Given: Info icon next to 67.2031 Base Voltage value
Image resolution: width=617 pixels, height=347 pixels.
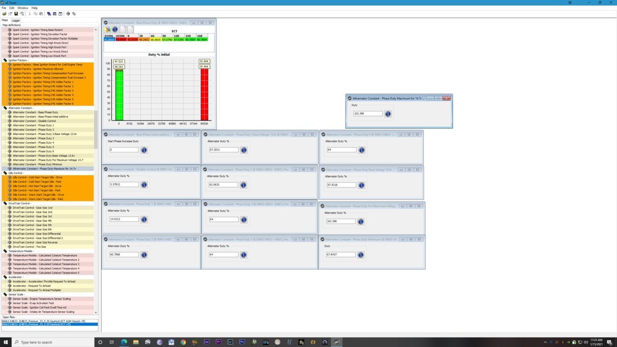Looking at the screenshot, I should [x=243, y=150].
